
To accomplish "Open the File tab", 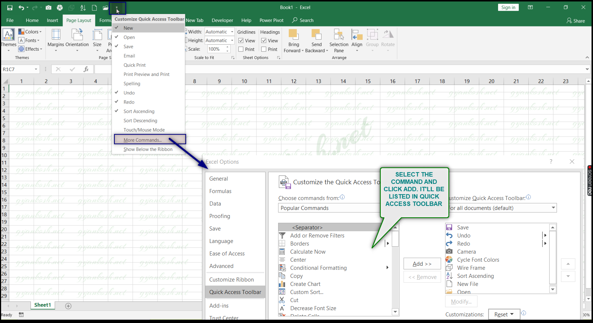I will click(10, 21).
